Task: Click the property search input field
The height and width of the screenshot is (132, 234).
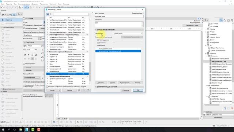Action: coord(71,14)
